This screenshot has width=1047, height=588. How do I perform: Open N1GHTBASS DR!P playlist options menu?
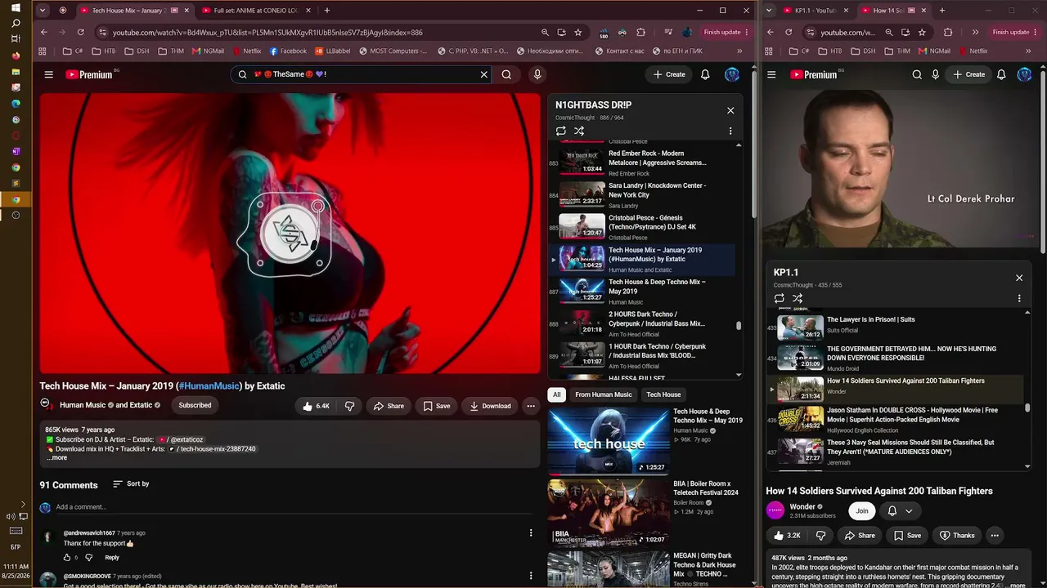pos(730,131)
